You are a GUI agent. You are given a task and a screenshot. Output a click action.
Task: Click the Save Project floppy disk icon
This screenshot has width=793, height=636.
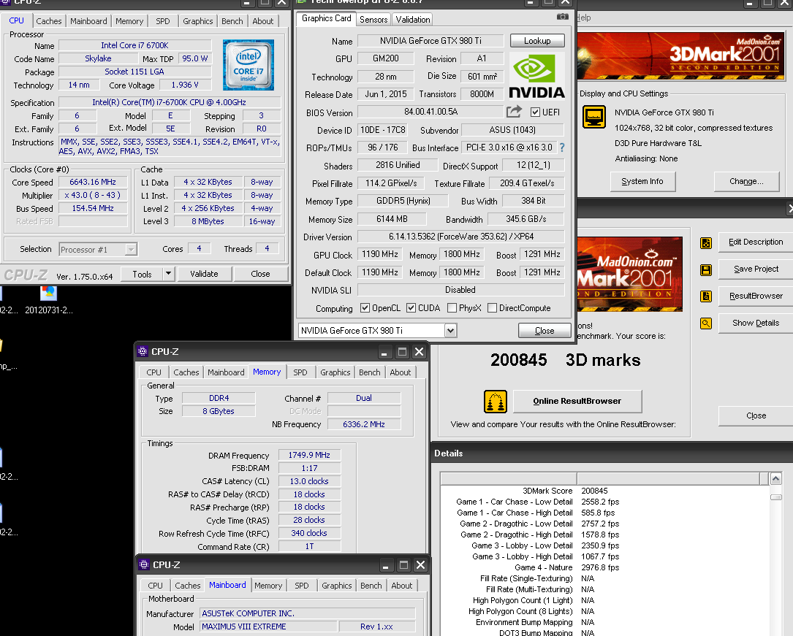click(x=706, y=269)
